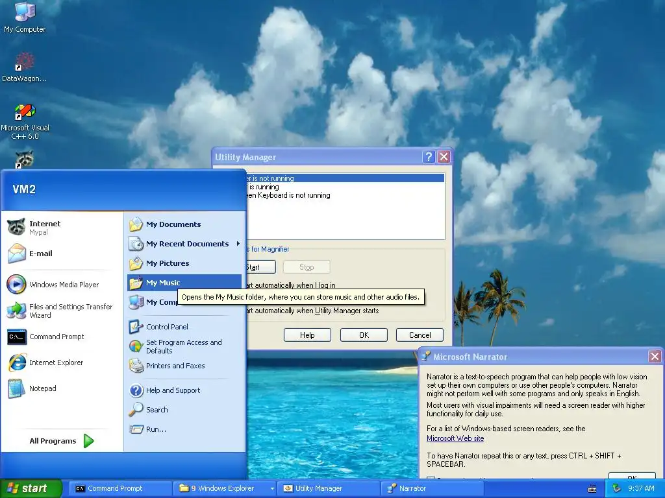Click the Utility Manager title bar help button

(x=429, y=157)
